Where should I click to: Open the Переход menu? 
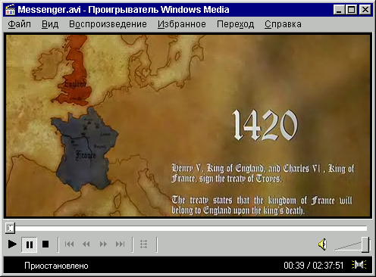pos(235,24)
